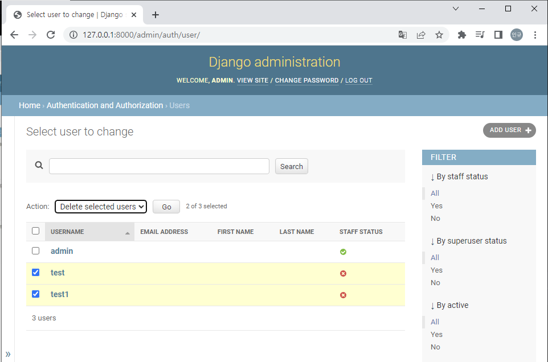Open the View Site link

tap(253, 80)
